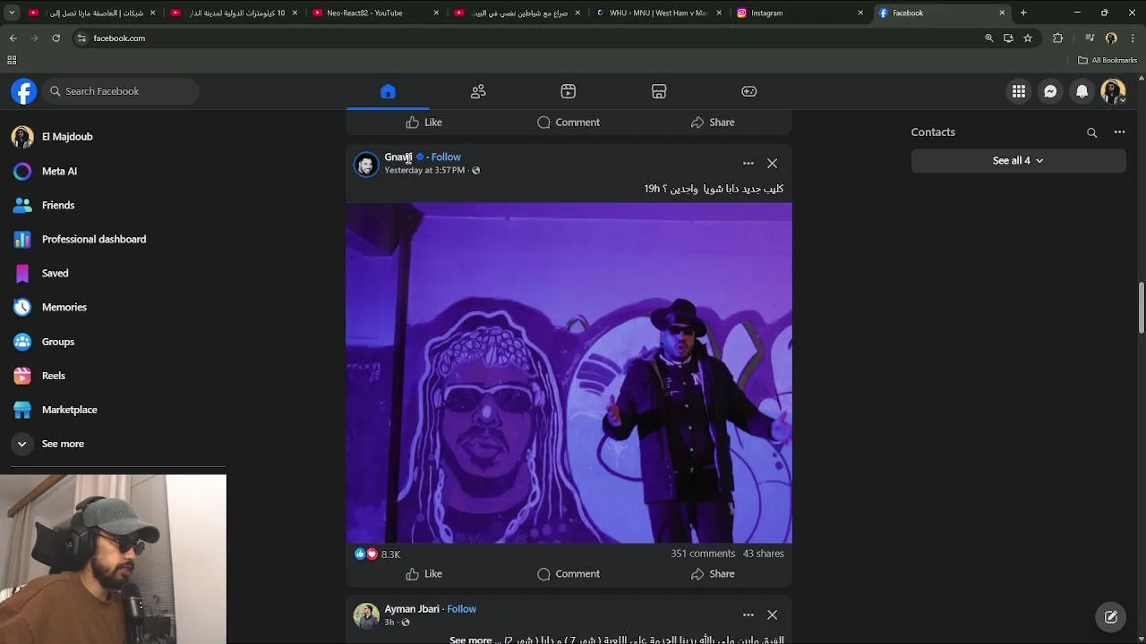Reload the Facebook page
Viewport: 1146px width, 644px height.
pos(56,38)
